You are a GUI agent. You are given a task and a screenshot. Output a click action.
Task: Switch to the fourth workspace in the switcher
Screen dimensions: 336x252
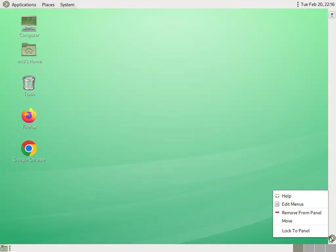(331, 248)
